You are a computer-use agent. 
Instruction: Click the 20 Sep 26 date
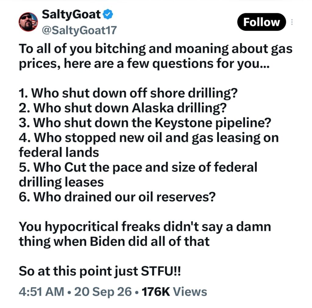[103, 292]
